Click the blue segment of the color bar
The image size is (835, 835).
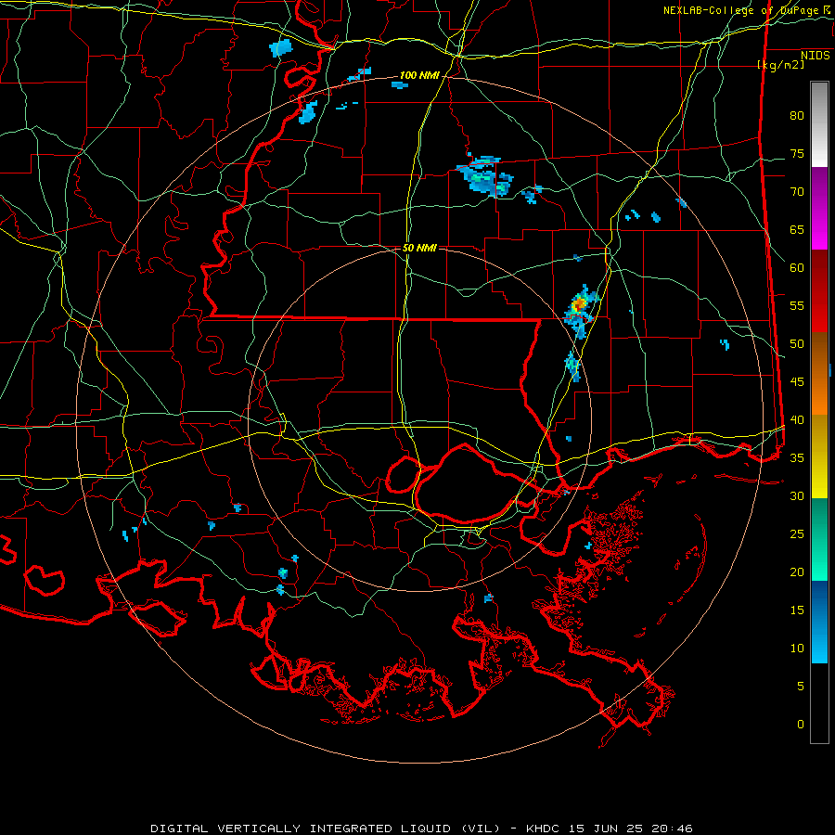tap(819, 622)
